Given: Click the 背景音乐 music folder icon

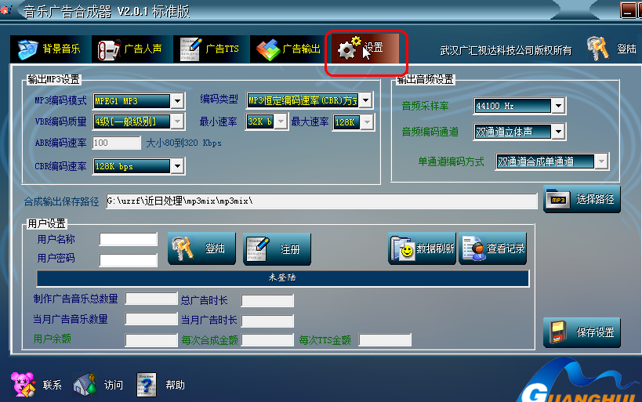Looking at the screenshot, I should (27, 49).
